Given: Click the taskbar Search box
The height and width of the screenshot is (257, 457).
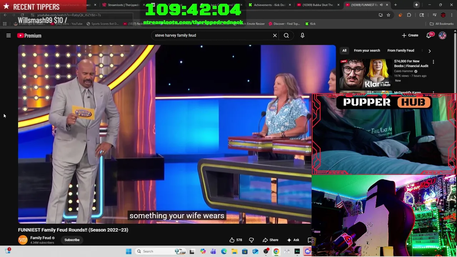Looking at the screenshot, I should [x=161, y=251].
